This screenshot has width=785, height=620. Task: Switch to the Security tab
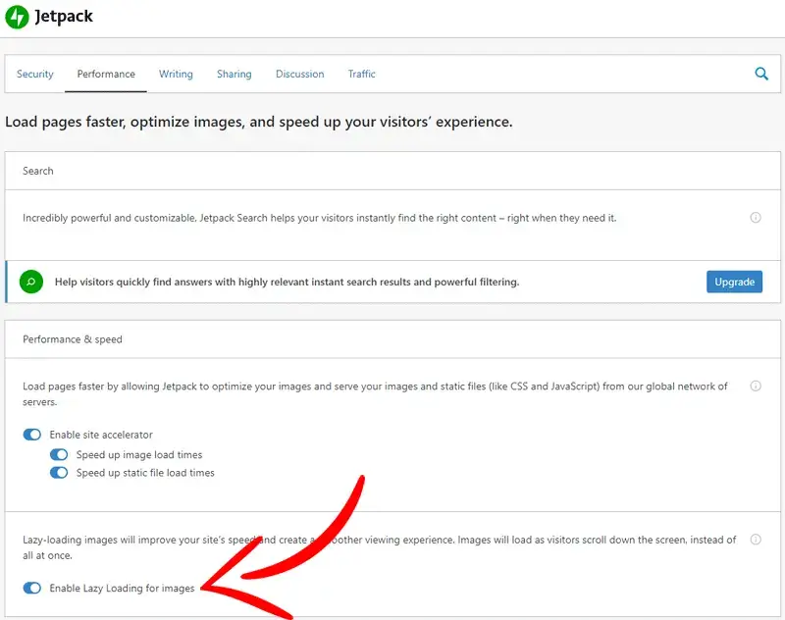click(35, 74)
